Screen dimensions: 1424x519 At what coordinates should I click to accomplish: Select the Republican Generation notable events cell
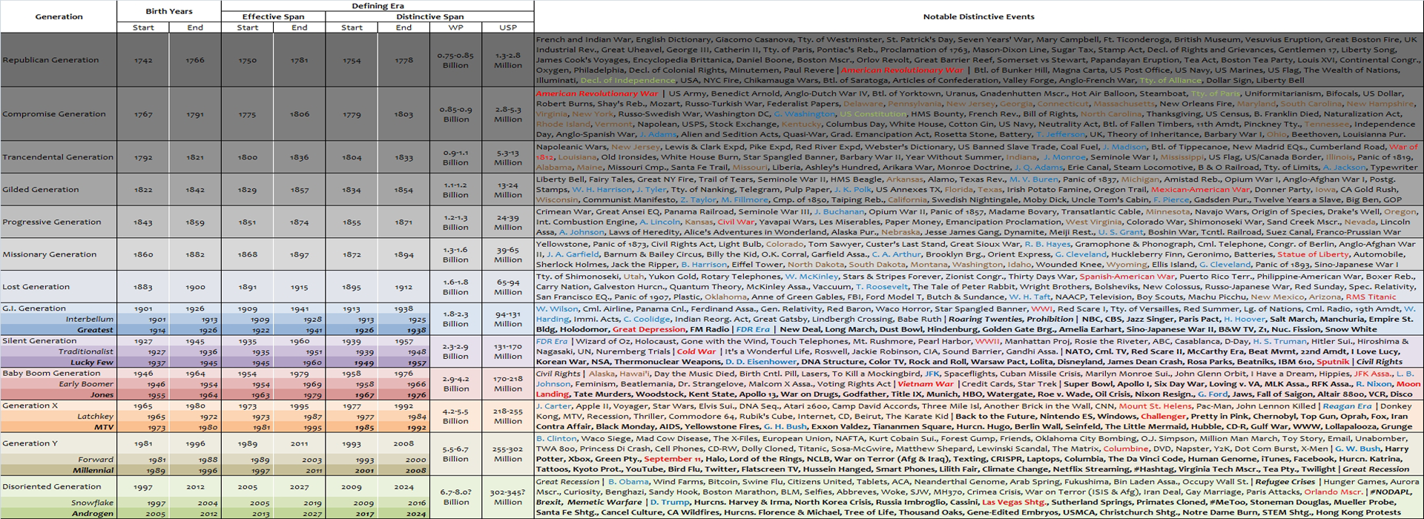click(978, 60)
